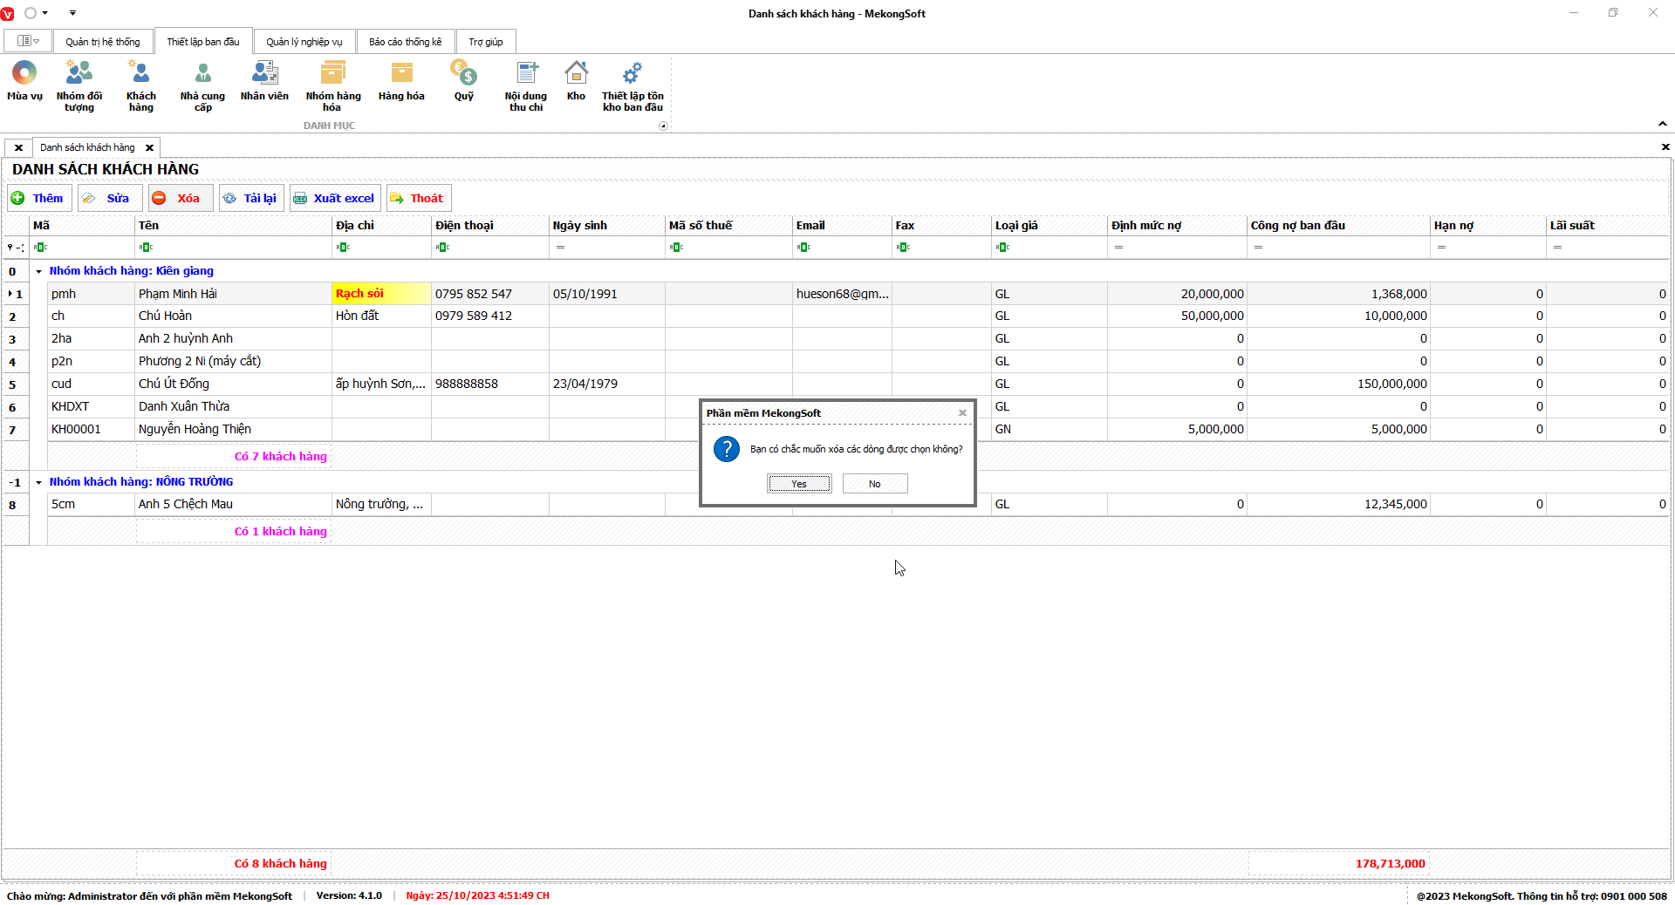Open the Hàng hóa catalog icon

click(x=401, y=74)
